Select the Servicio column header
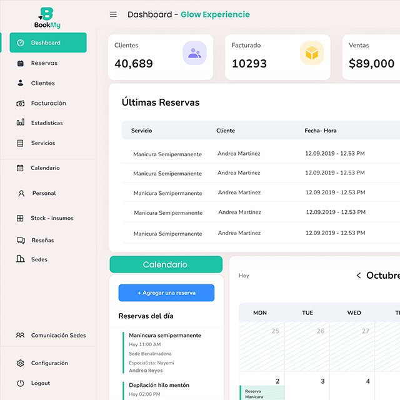Image resolution: width=400 pixels, height=400 pixels. click(x=142, y=131)
